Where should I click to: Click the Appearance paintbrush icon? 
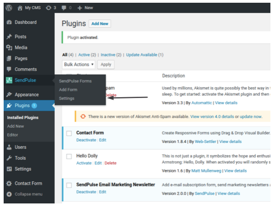click(9, 94)
